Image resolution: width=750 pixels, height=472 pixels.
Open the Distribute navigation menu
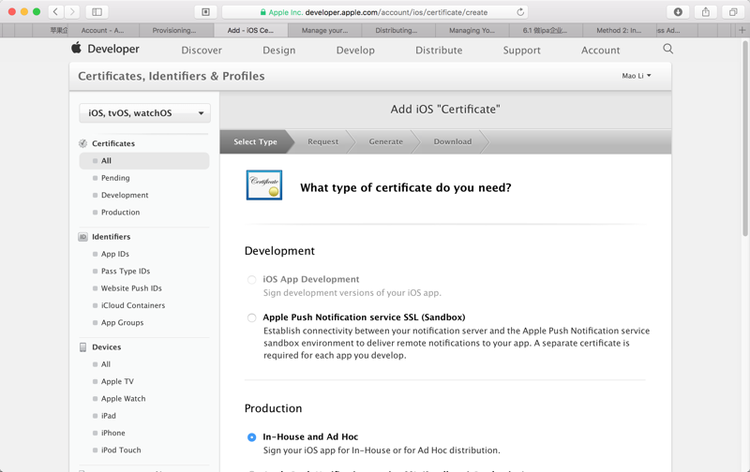click(439, 50)
